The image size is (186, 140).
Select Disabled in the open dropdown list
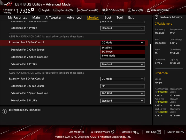(x=122, y=48)
